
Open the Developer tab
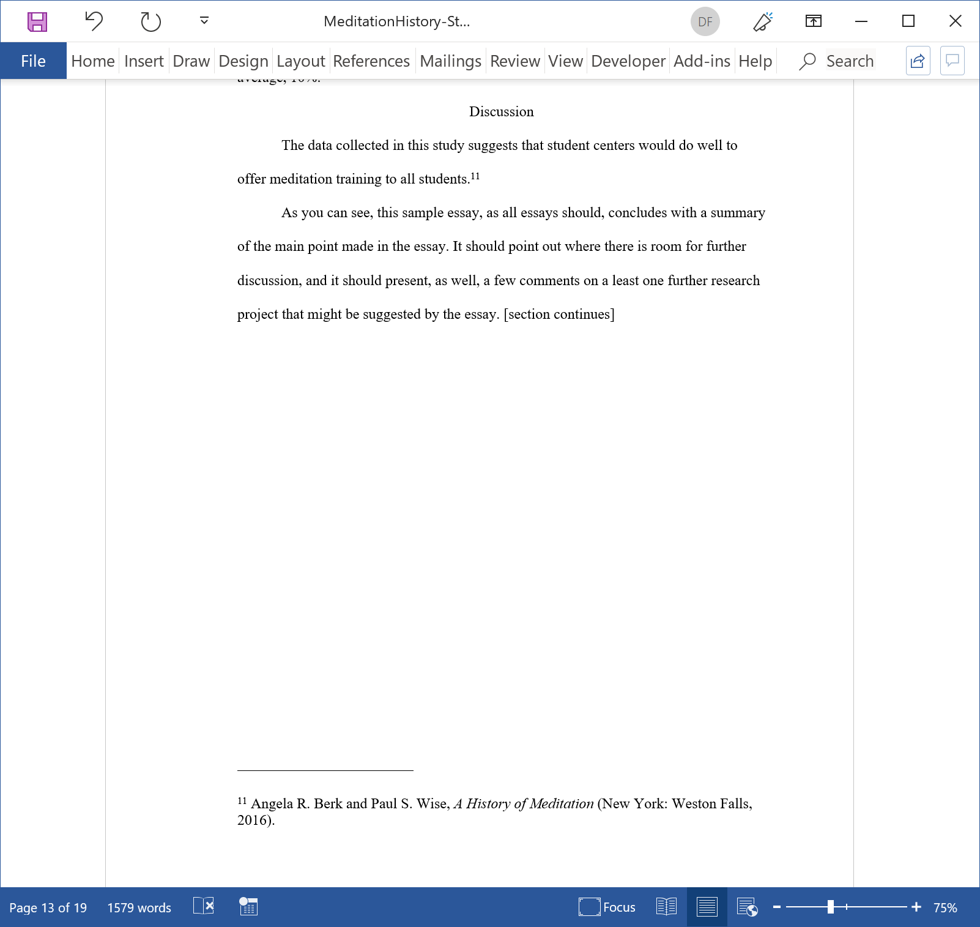pyautogui.click(x=628, y=61)
